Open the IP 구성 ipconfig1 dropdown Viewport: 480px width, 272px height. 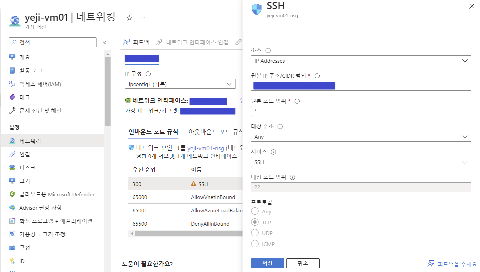click(x=180, y=84)
